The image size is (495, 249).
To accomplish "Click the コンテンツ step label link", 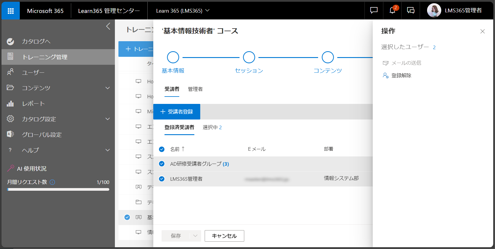I will click(x=328, y=71).
